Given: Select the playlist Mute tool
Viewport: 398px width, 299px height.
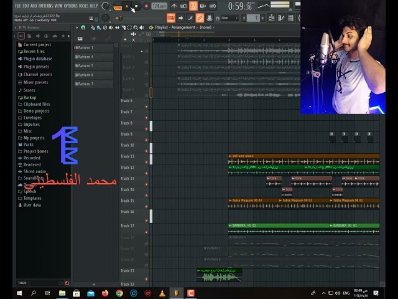Looking at the screenshot, I should click(111, 27).
